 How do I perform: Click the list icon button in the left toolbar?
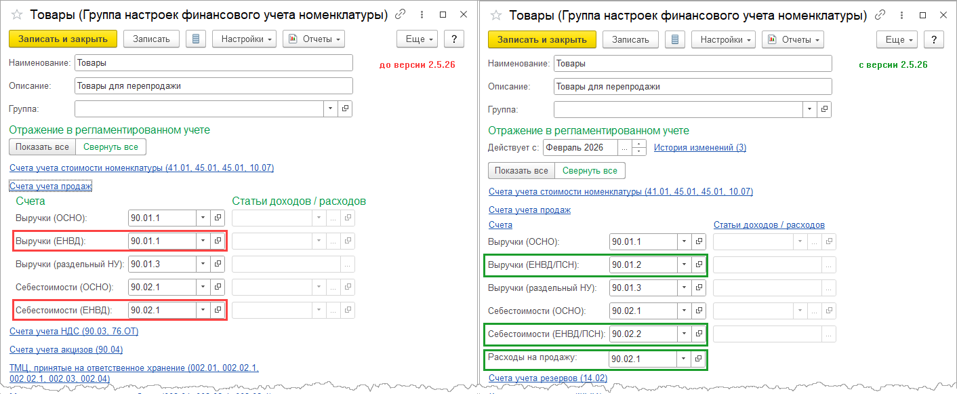click(196, 39)
